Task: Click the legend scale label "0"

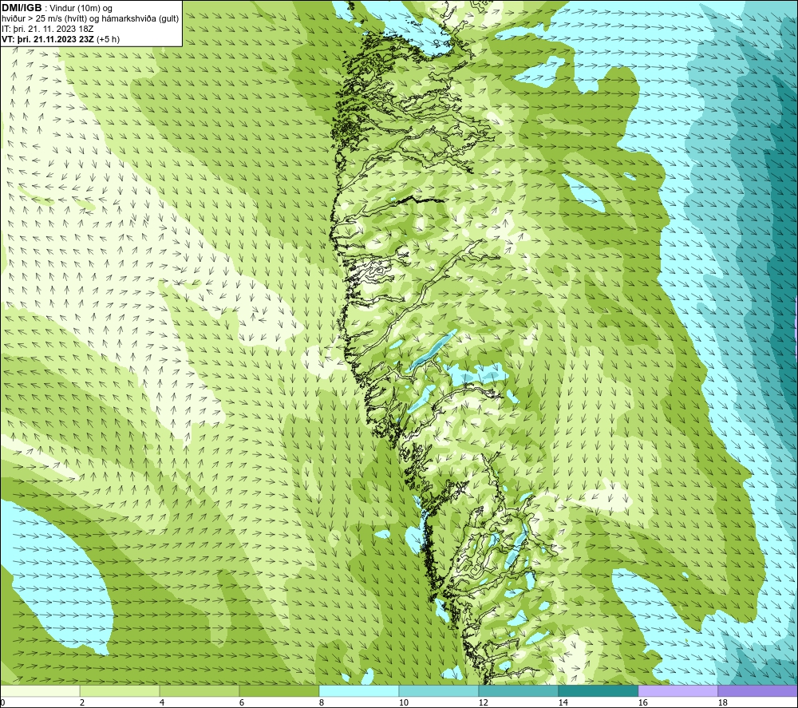Action: (x=3, y=703)
